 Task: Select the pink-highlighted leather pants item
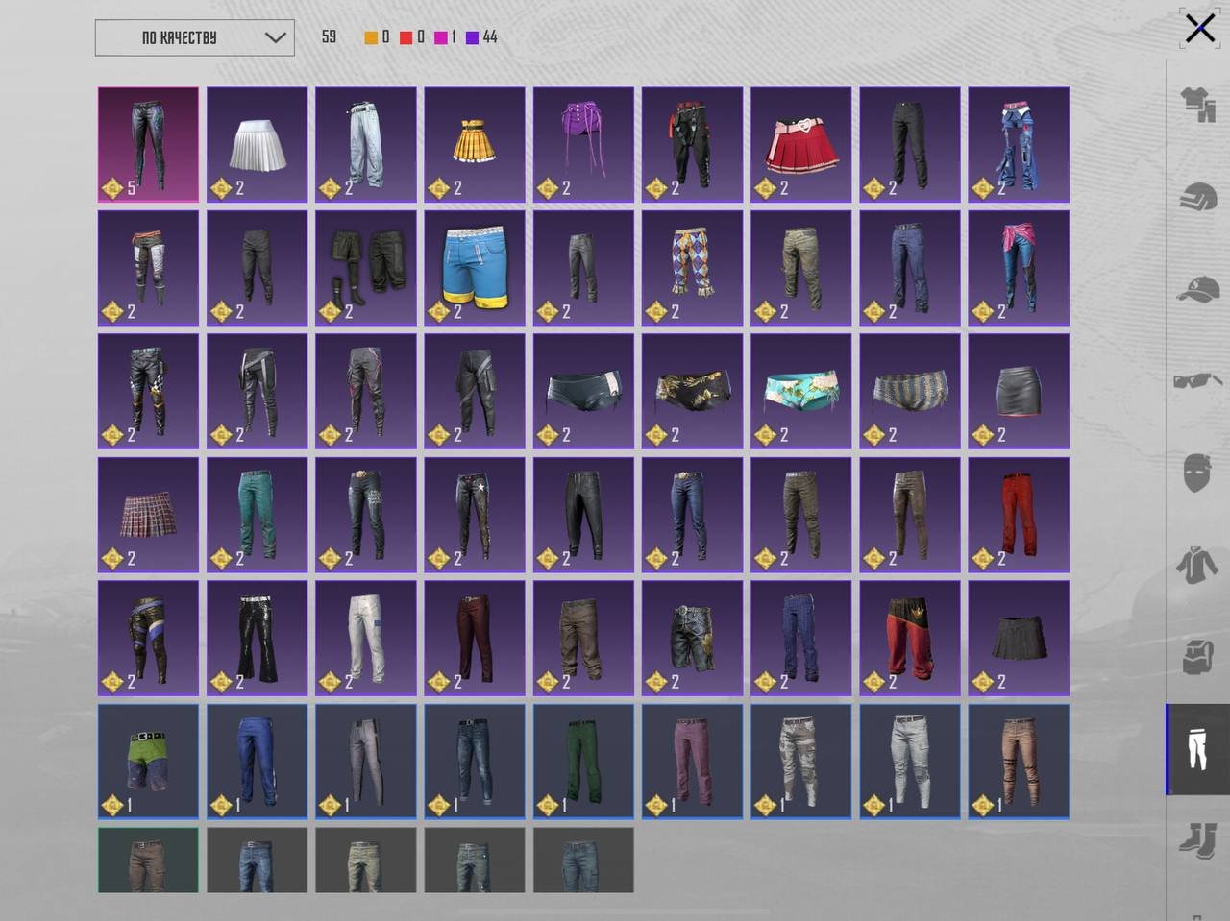point(148,145)
